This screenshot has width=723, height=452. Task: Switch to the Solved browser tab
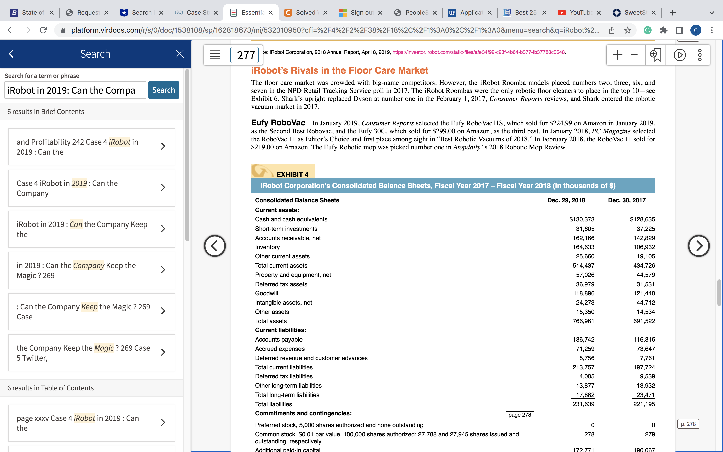click(x=305, y=13)
